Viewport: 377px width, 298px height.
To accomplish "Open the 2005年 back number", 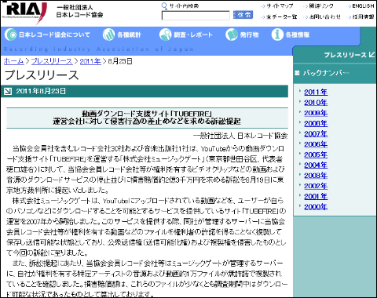I will coord(316,154).
